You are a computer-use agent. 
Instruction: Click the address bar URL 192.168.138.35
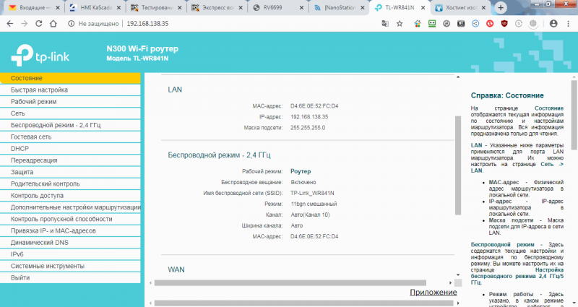coord(147,24)
